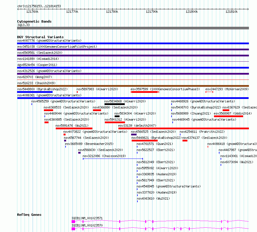The width and height of the screenshot is (257, 232).
Task: Click the 121790k ruler position label
Action: pos(152,12)
